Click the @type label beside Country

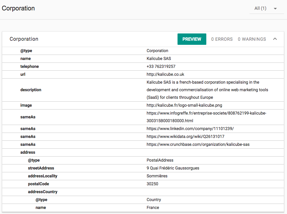point(41,199)
